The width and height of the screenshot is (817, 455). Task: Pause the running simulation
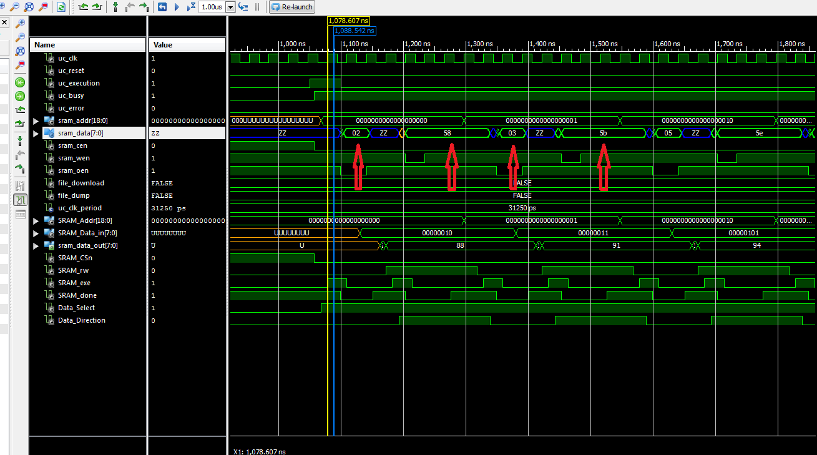coord(257,7)
